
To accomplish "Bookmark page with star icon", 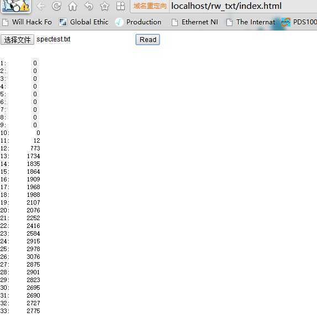I will [x=104, y=7].
